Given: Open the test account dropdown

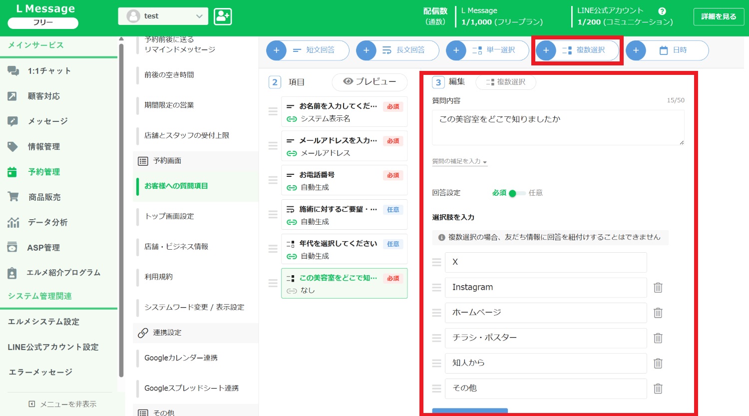Looking at the screenshot, I should tap(163, 16).
